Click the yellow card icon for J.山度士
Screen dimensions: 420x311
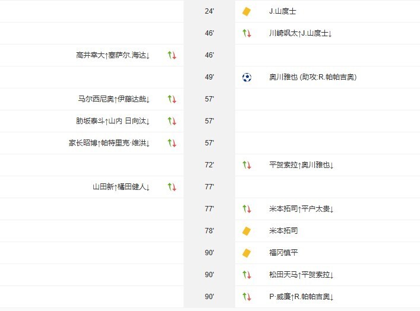tap(247, 11)
